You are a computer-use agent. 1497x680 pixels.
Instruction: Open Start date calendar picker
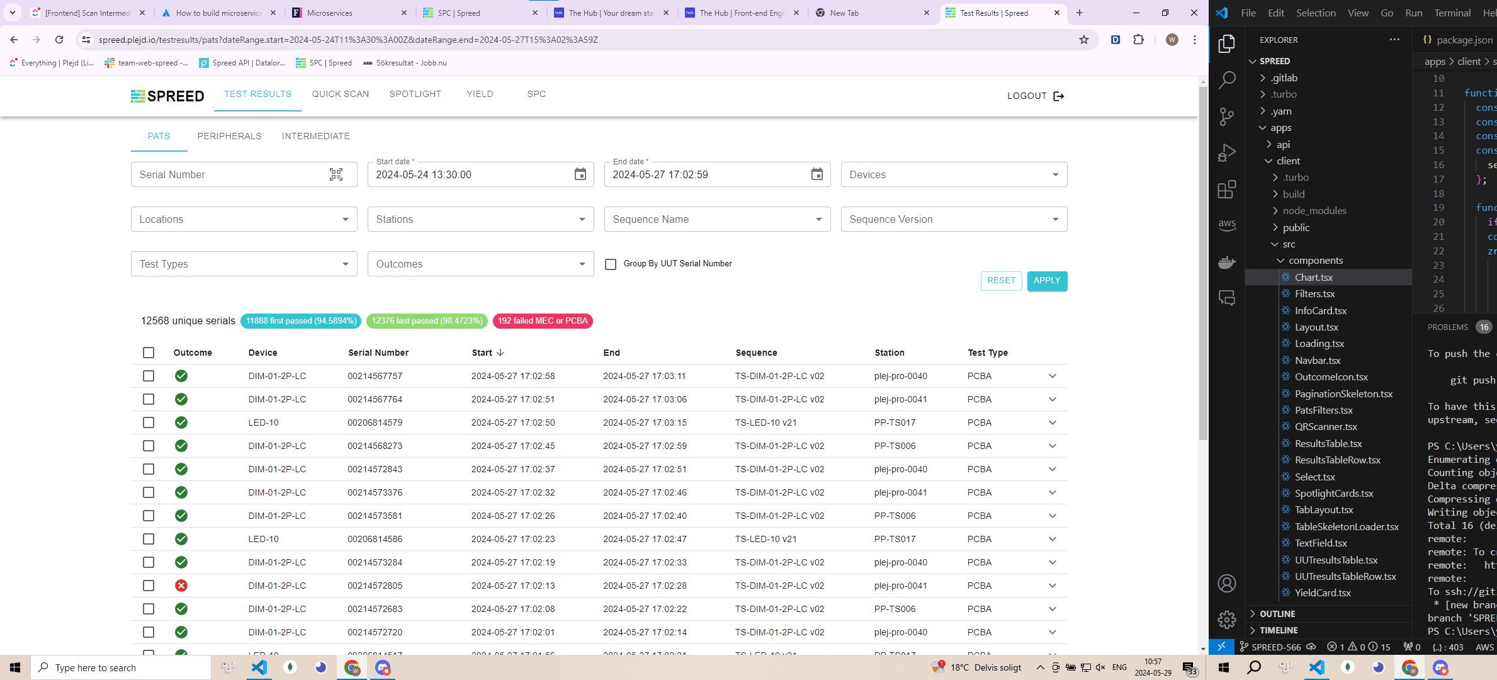580,174
